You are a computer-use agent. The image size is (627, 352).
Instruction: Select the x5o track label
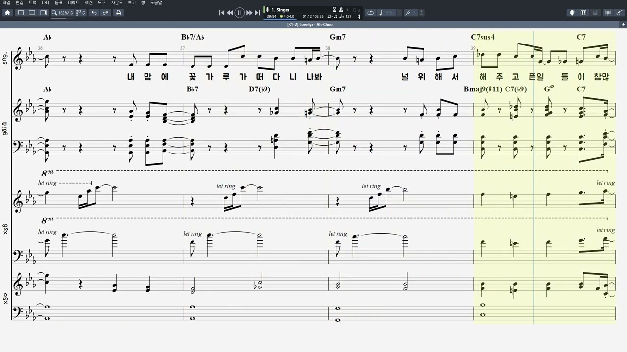(x=5, y=298)
